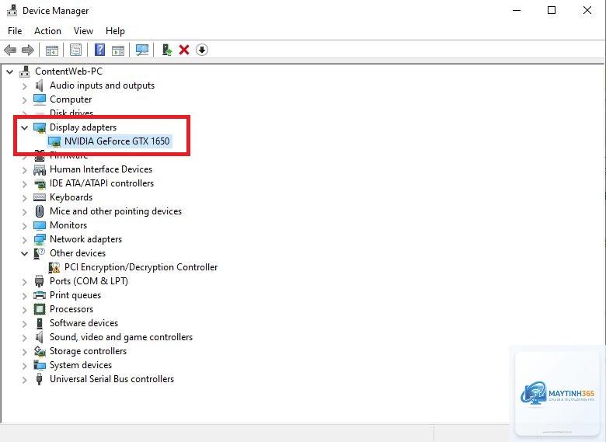Click the Audio inputs and outputs speaker icon
The width and height of the screenshot is (606, 442).
click(39, 85)
